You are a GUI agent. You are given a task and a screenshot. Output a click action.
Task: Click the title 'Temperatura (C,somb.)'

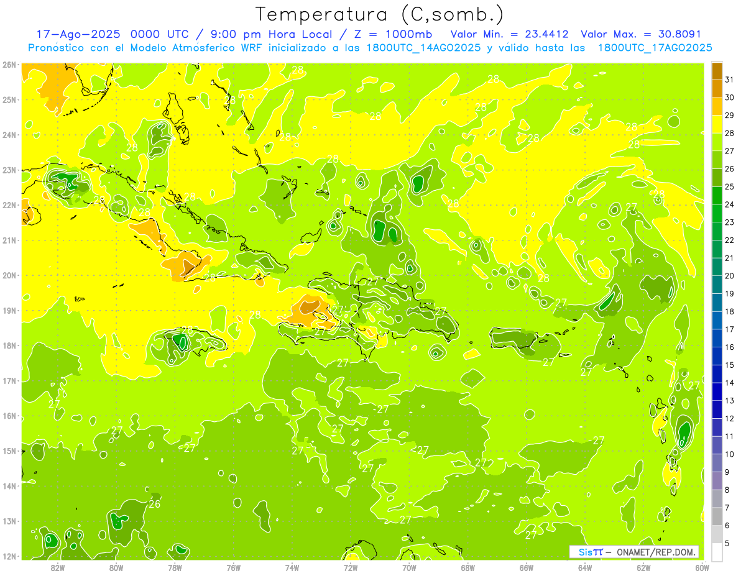click(379, 15)
